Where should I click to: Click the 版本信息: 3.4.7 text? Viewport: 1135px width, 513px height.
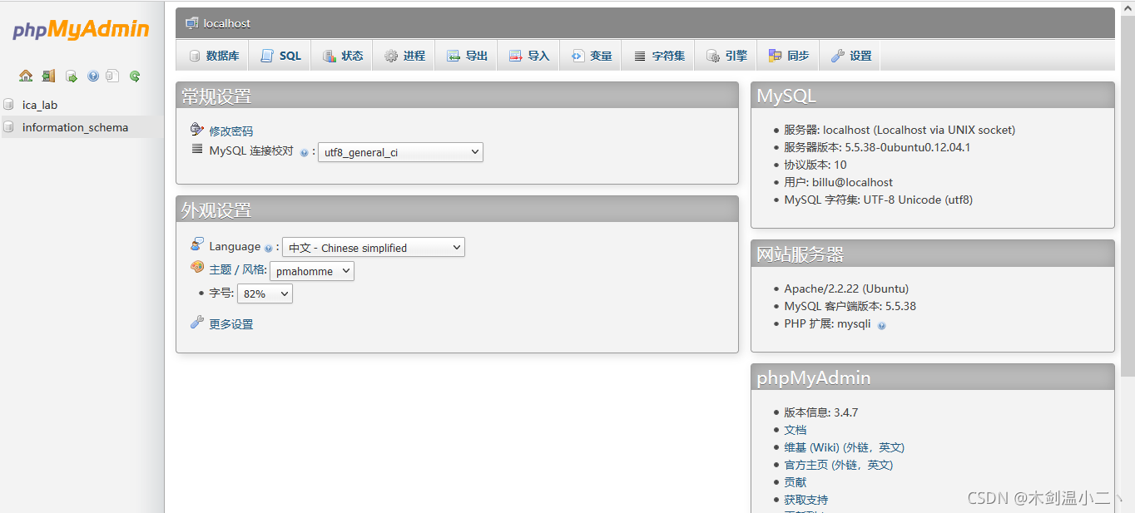pyautogui.click(x=820, y=412)
